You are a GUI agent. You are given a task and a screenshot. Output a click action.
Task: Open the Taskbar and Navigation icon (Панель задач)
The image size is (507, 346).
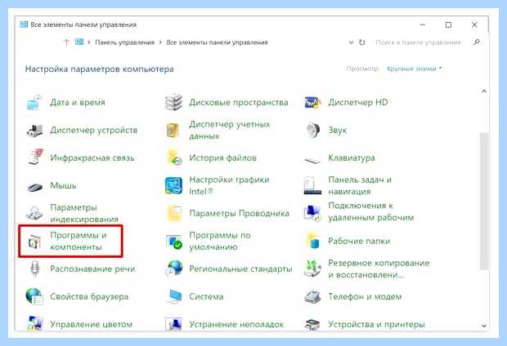(x=312, y=185)
